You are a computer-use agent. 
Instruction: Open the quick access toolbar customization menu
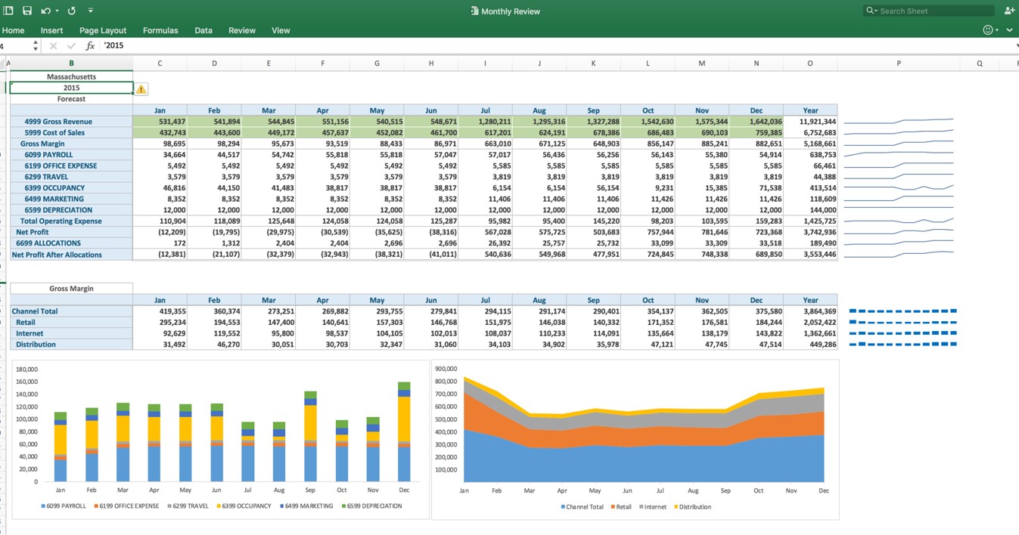pos(90,11)
